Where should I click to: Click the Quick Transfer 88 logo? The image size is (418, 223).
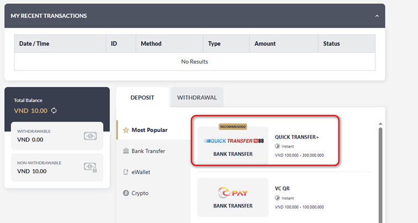tap(232, 140)
